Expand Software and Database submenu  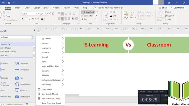[50, 80]
